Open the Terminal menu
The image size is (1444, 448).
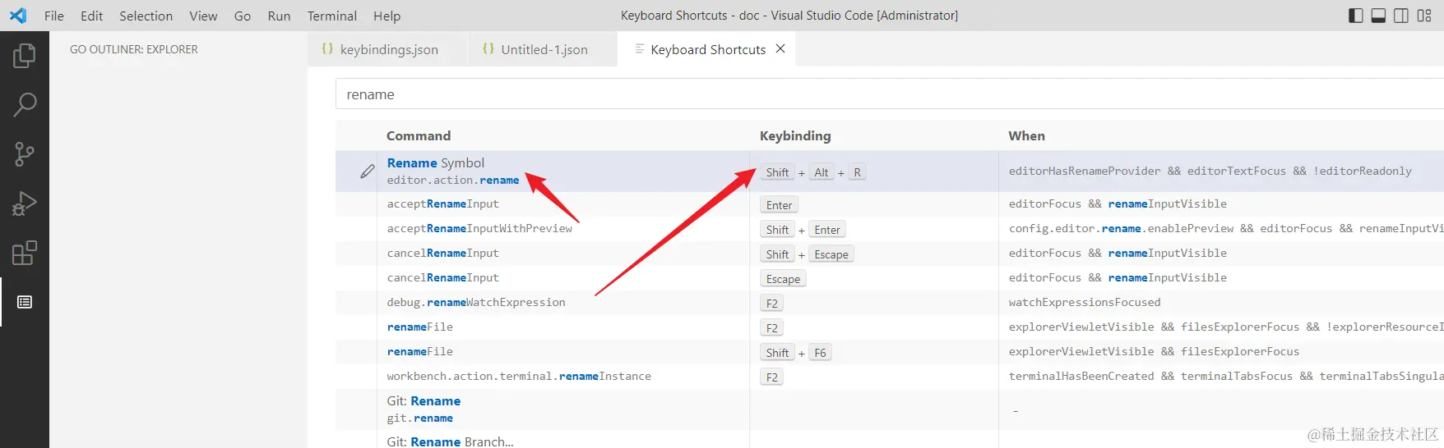click(332, 16)
